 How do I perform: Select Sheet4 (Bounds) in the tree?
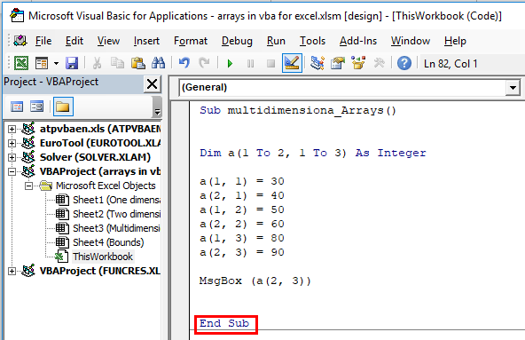[x=108, y=242]
